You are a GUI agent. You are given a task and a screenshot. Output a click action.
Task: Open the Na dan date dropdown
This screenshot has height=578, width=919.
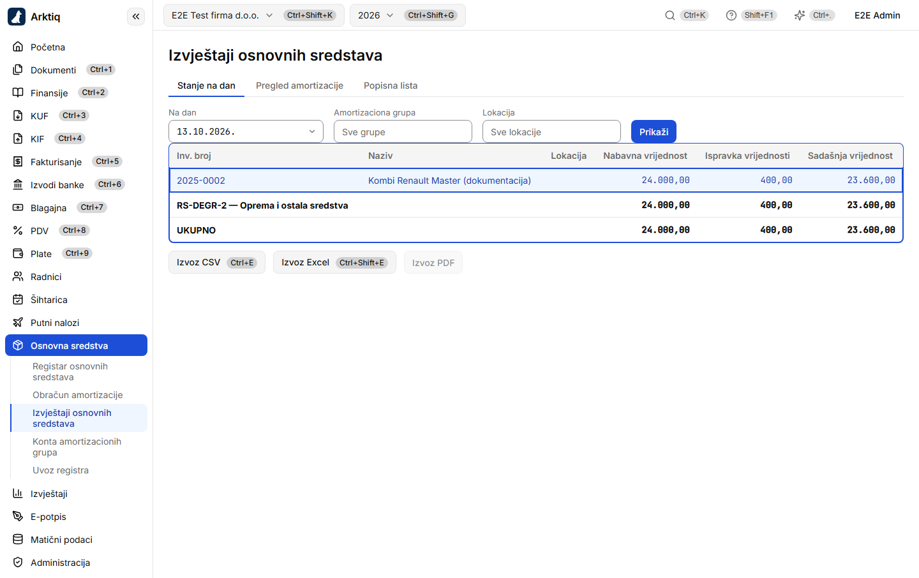click(x=246, y=131)
